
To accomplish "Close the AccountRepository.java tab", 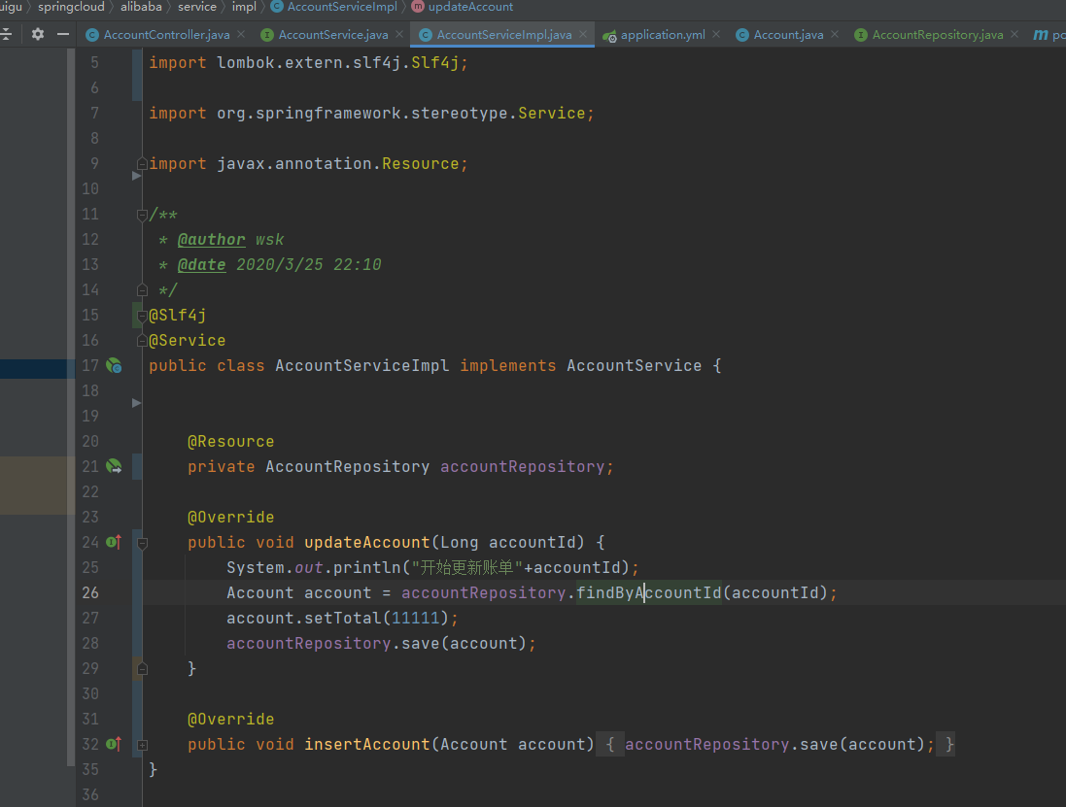I will (1014, 34).
